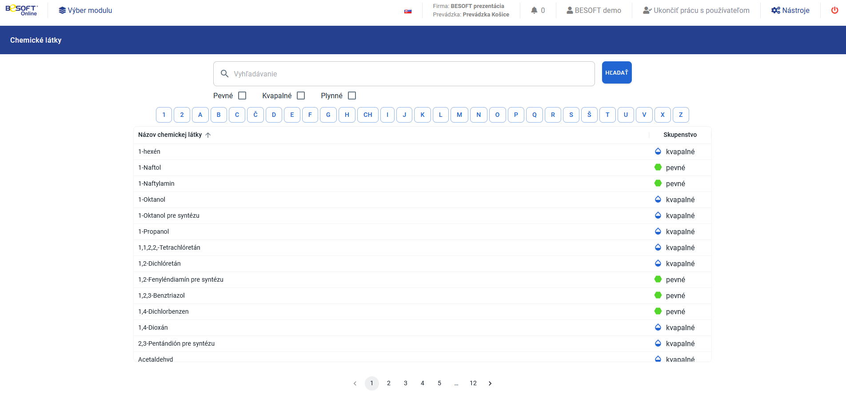Filter substances by letter B
Viewport: 846px width, 395px height.
click(x=219, y=115)
